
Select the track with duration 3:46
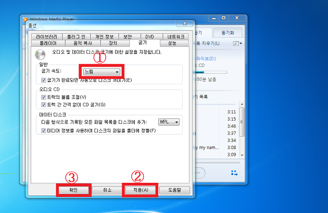coord(217,126)
